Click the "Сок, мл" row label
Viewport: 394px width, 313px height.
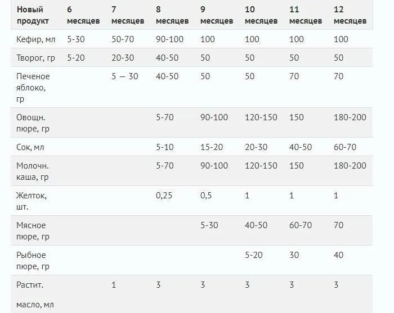tap(30, 147)
